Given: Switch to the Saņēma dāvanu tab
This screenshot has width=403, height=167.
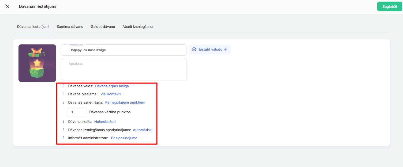Looking at the screenshot, I should point(70,27).
